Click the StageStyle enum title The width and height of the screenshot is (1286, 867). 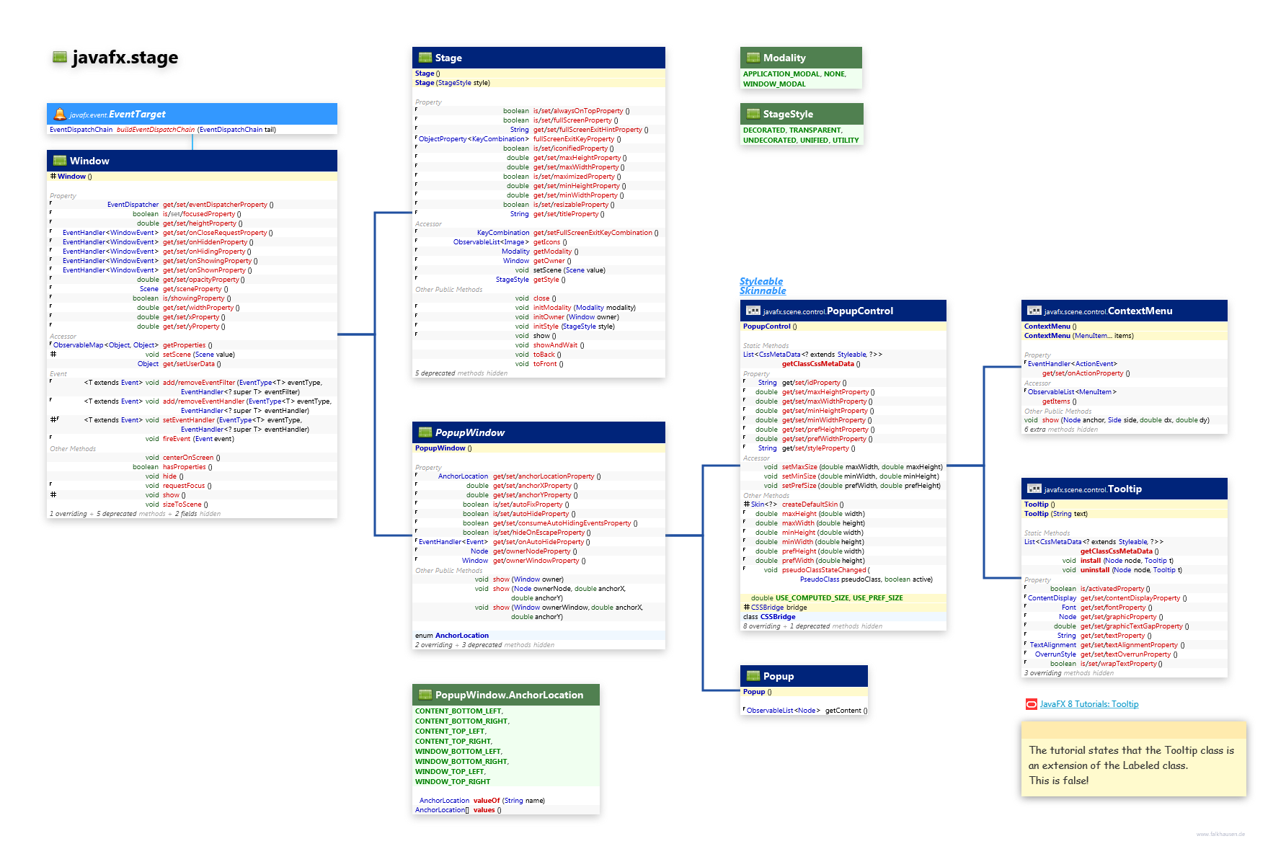(788, 114)
